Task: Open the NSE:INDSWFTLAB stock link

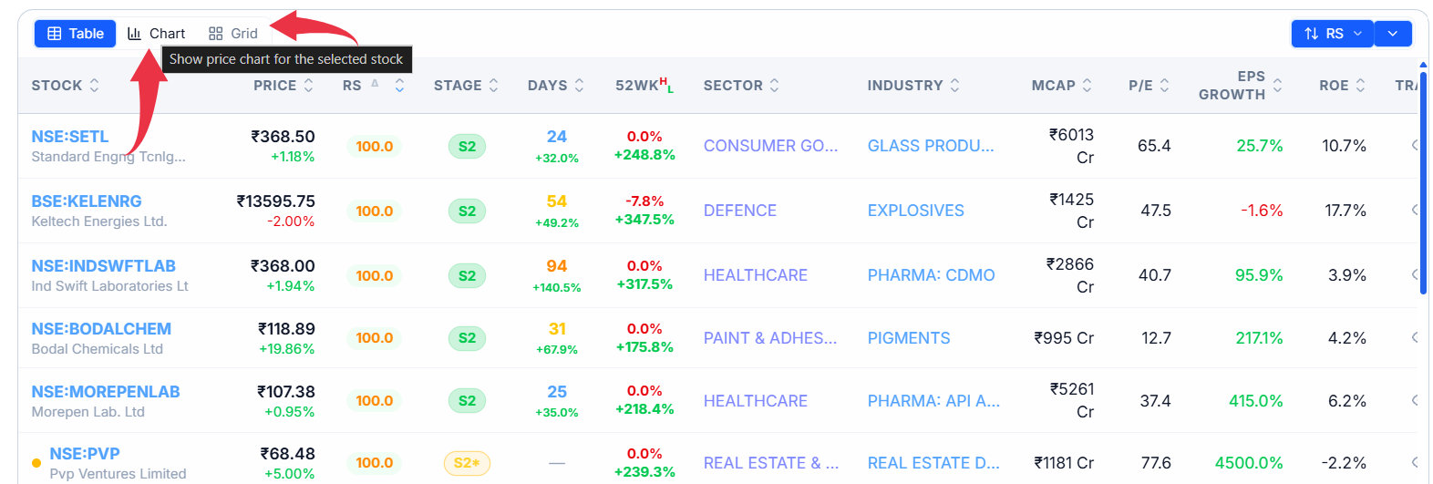Action: (x=104, y=266)
